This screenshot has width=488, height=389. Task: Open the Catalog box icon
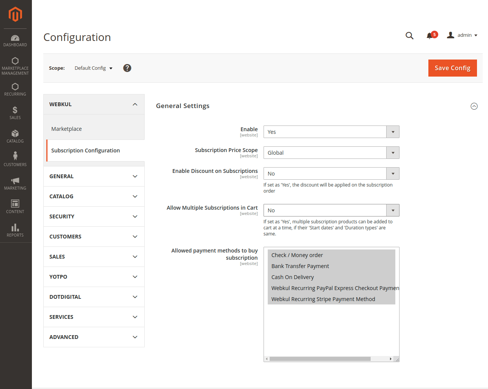[x=15, y=133]
